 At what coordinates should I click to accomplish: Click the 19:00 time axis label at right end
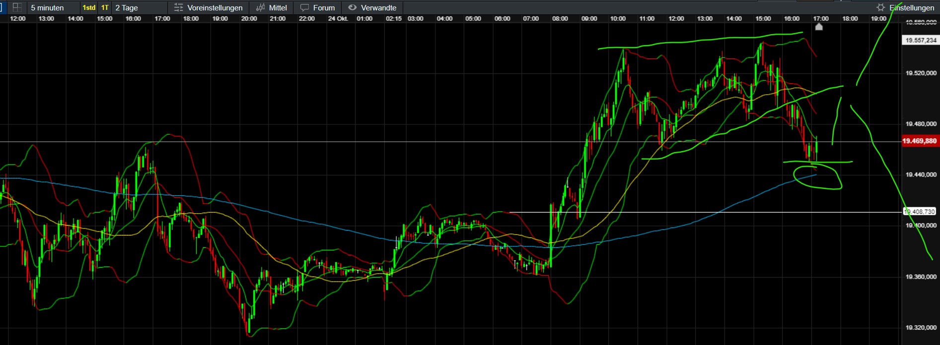click(878, 19)
